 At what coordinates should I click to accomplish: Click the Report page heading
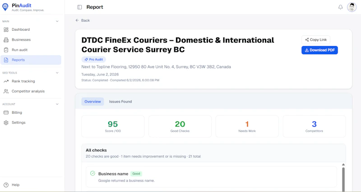(x=95, y=7)
